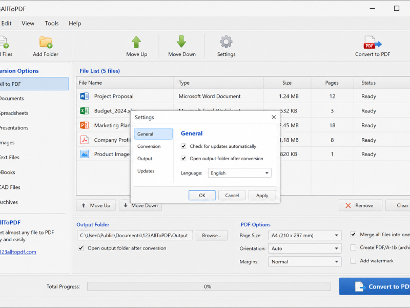This screenshot has height=308, width=410.
Task: Click the Size column header
Action: click(287, 83)
